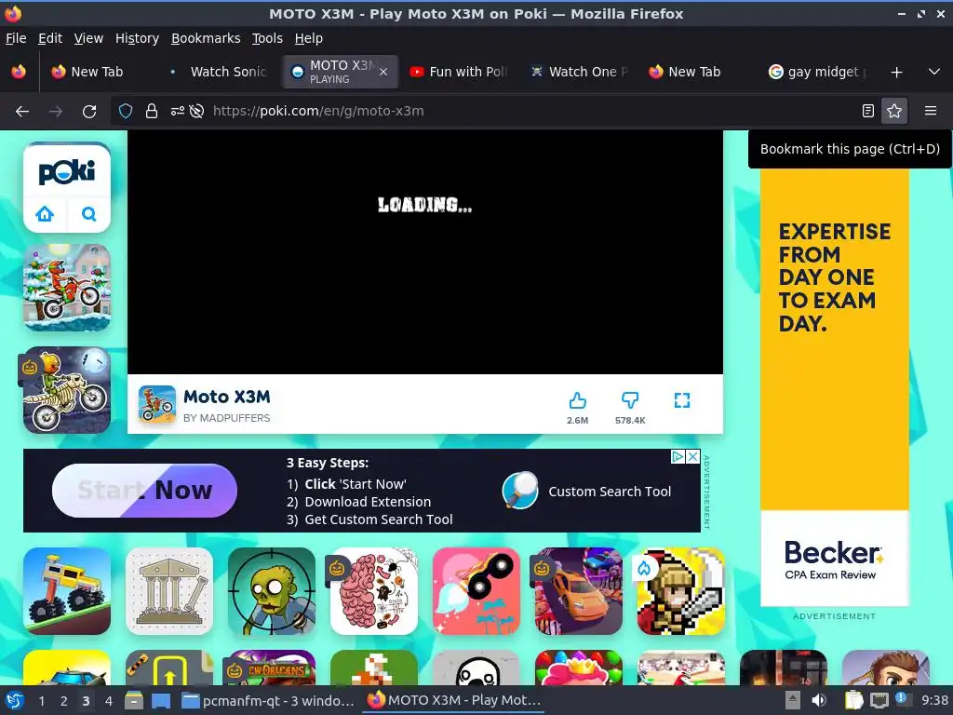Image resolution: width=953 pixels, height=715 pixels.
Task: Close the MOTO X3M tab
Action: pos(383,72)
